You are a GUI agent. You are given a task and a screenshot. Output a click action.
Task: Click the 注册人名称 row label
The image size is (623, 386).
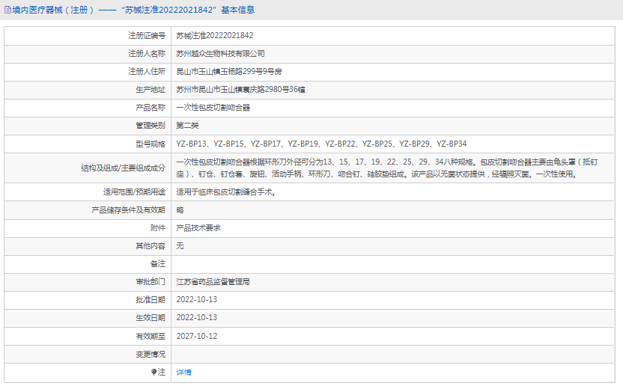(x=147, y=54)
